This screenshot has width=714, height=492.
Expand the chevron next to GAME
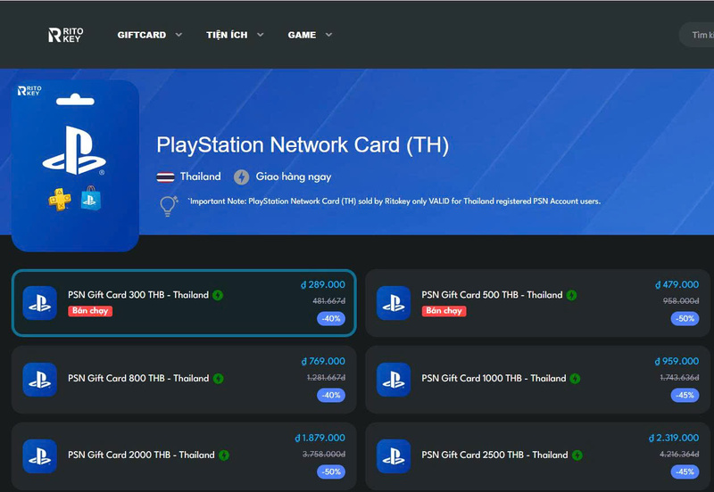click(328, 35)
